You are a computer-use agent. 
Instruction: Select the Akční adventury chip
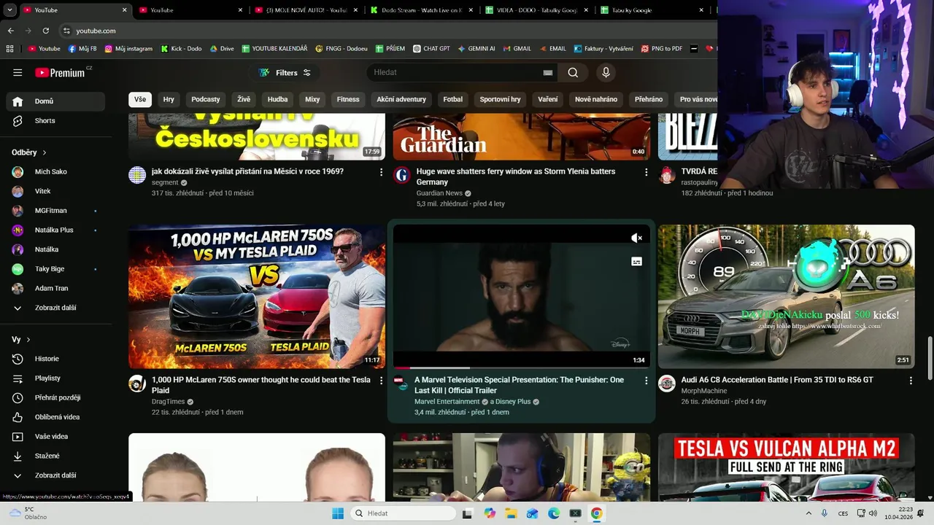(x=401, y=99)
